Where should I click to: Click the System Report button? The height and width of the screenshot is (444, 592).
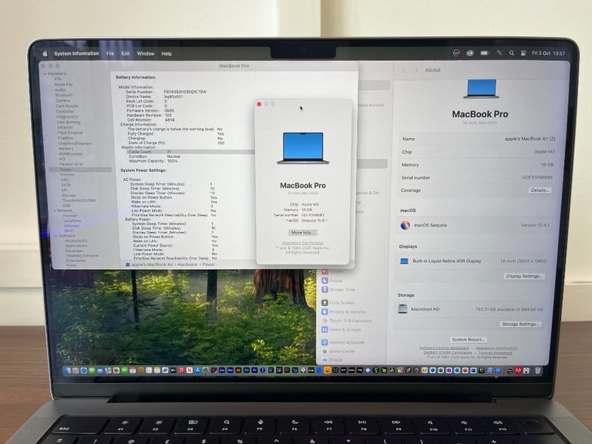point(468,340)
